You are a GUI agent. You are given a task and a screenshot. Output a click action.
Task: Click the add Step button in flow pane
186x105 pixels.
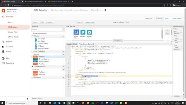click(x=167, y=32)
